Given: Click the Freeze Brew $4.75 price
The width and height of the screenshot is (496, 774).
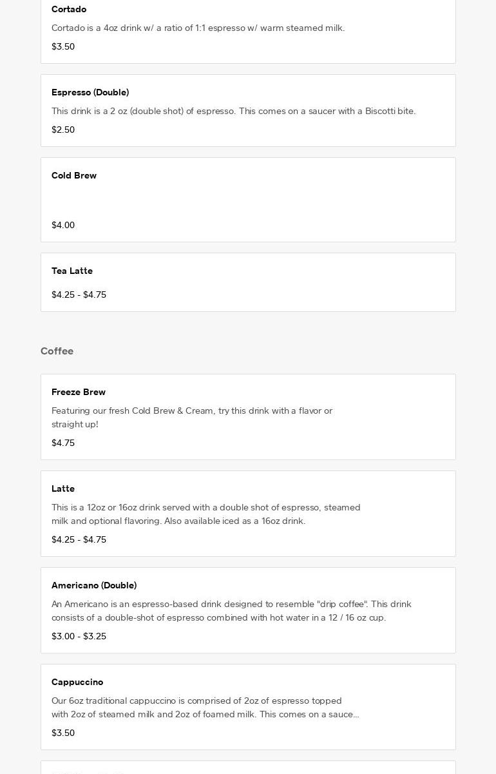Looking at the screenshot, I should 63,443.
